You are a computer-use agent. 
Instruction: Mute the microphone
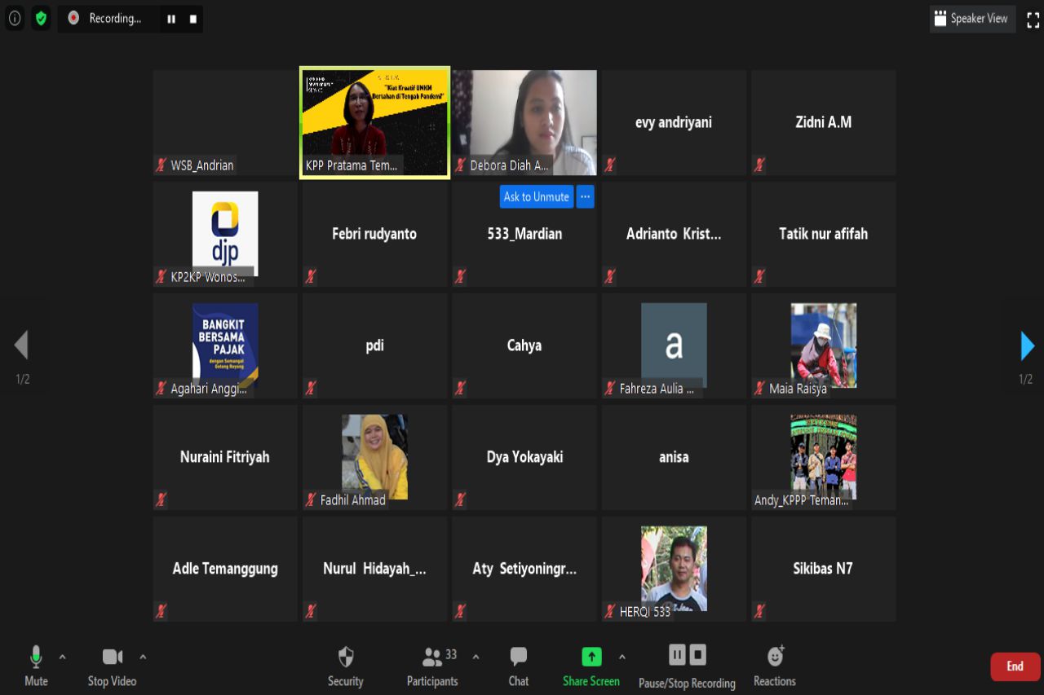click(36, 658)
